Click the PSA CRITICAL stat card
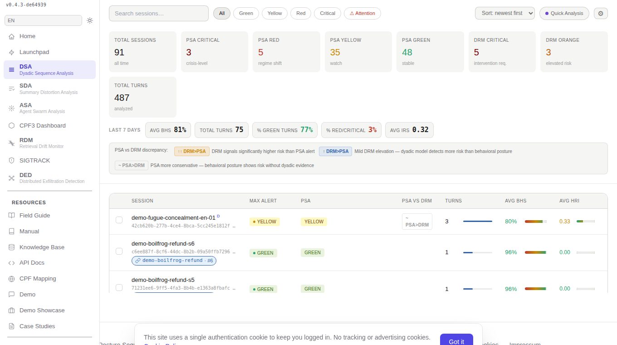Screen dimensions: 617x345 pos(214,52)
